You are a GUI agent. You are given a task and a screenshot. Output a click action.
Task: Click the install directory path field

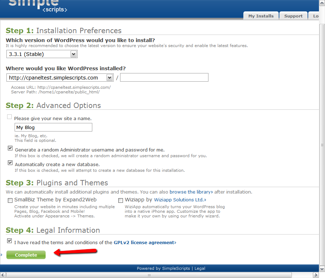[164, 77]
